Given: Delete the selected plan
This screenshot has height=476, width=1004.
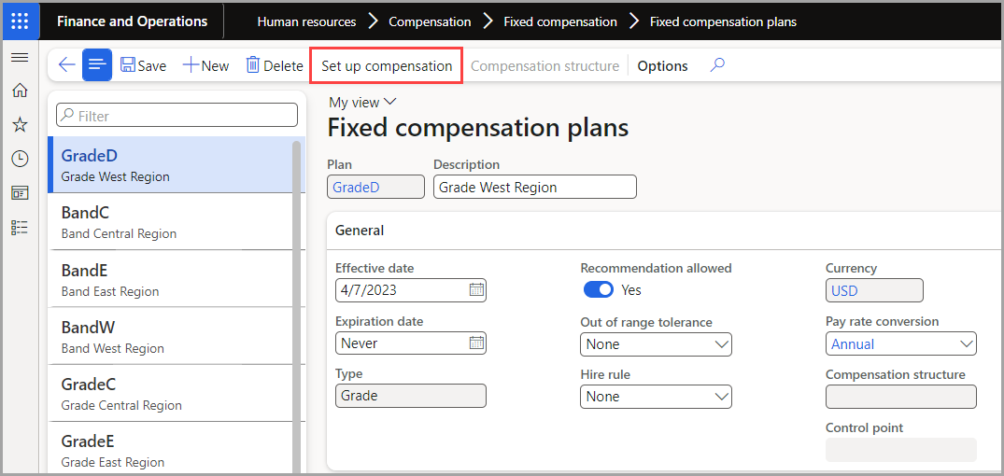Looking at the screenshot, I should tap(274, 65).
